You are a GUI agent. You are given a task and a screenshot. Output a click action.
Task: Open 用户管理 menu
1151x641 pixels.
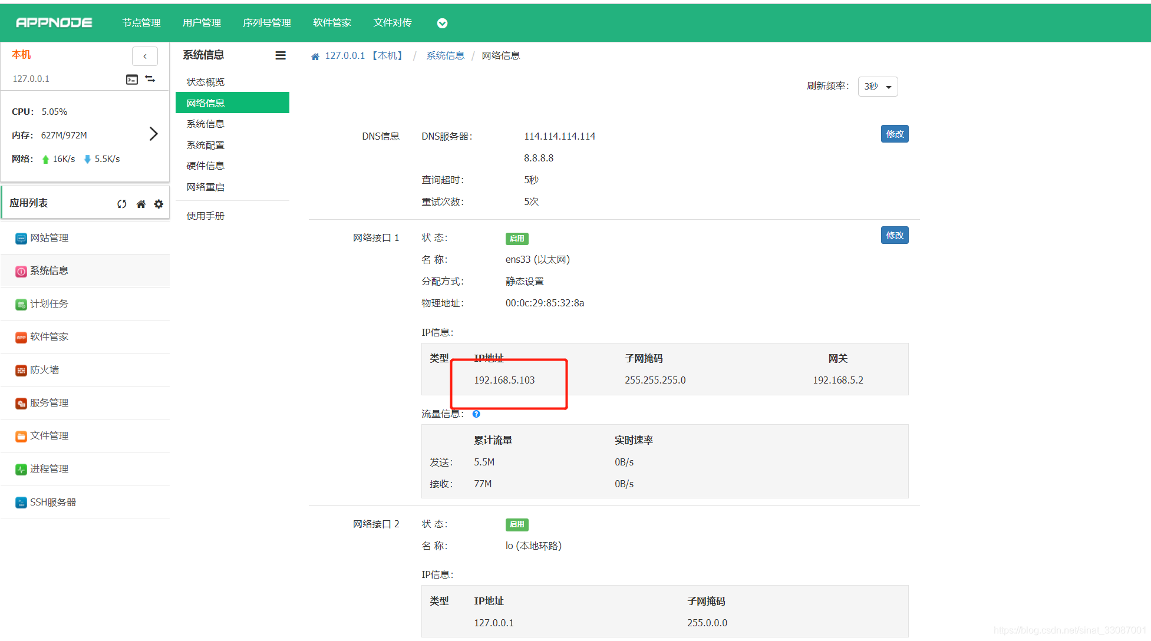[x=202, y=22]
